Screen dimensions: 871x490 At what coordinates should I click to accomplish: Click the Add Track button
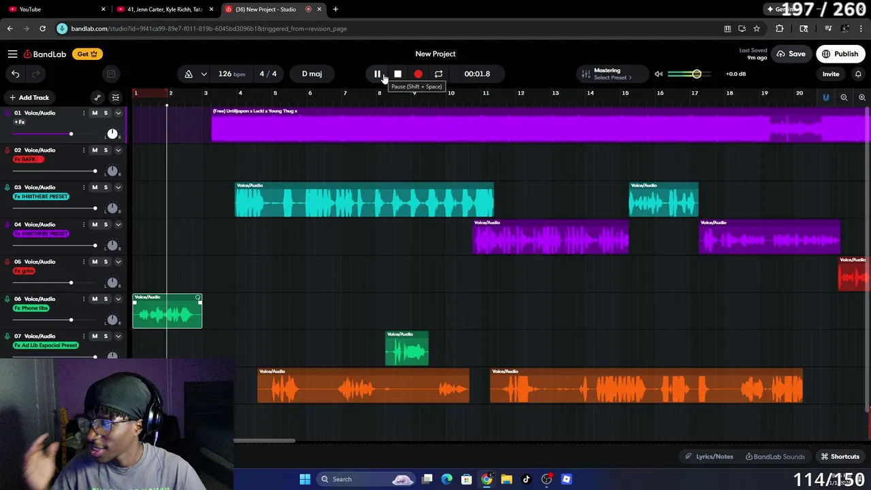[x=29, y=97]
